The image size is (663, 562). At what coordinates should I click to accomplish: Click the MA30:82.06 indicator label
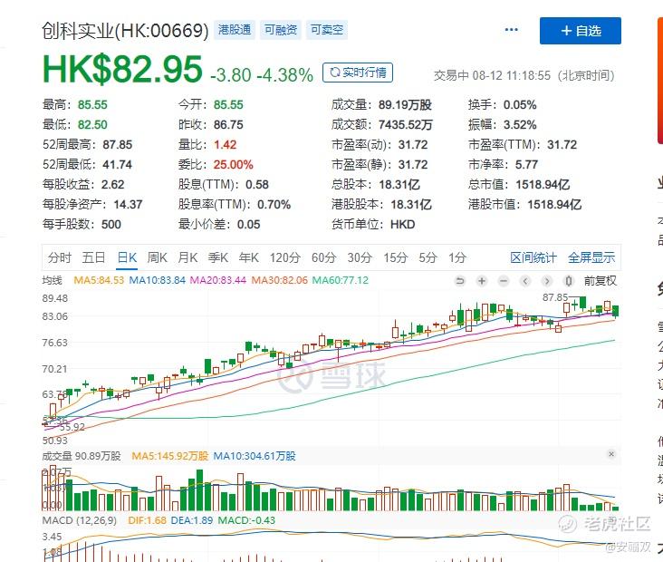pyautogui.click(x=280, y=280)
